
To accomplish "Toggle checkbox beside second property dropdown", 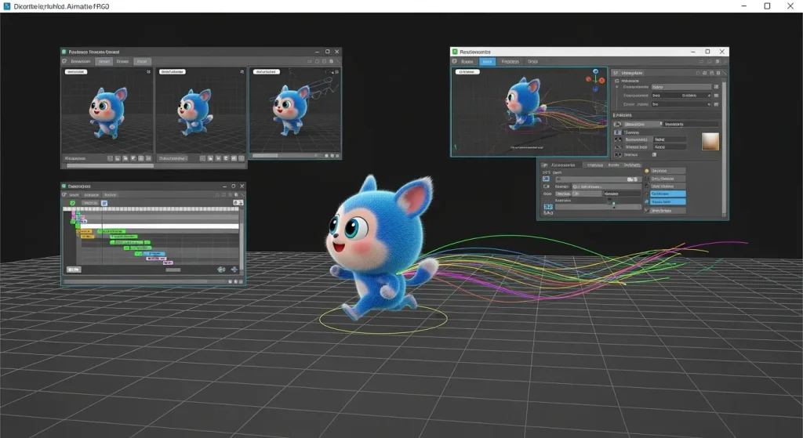I will 715,96.
